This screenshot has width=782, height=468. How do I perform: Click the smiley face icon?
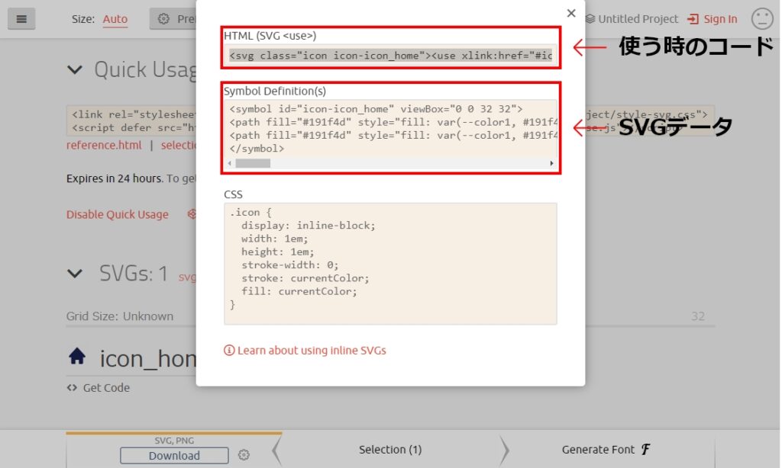pyautogui.click(x=762, y=19)
